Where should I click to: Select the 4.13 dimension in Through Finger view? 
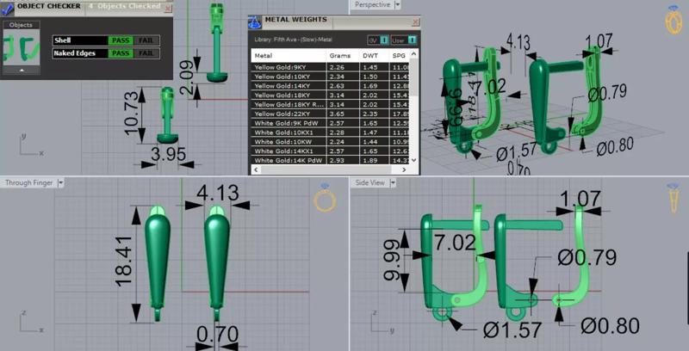[x=218, y=193]
